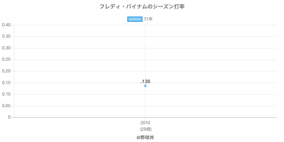Click the 0.30 y-axis tick label
Image resolution: width=284 pixels, height=142 pixels.
pos(6,48)
